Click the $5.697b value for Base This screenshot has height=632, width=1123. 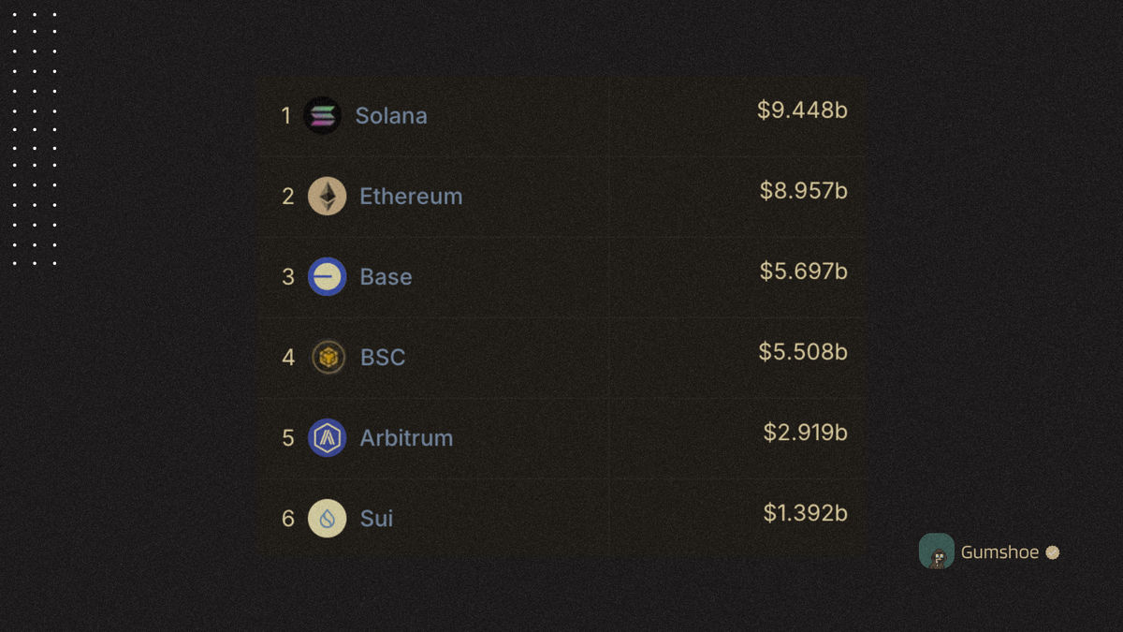(x=804, y=272)
